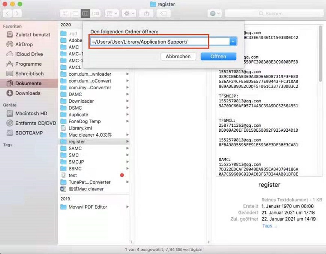The image size is (326, 254).
Task: Select Entfernte CD/DVD device
Action: click(31, 123)
